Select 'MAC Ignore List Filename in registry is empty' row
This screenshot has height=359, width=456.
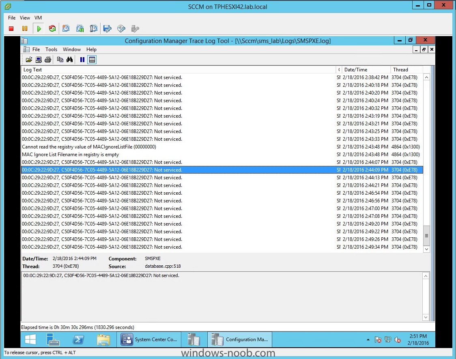point(222,155)
